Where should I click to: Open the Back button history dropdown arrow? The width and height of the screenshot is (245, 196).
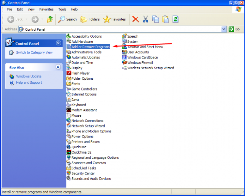pos(26,19)
